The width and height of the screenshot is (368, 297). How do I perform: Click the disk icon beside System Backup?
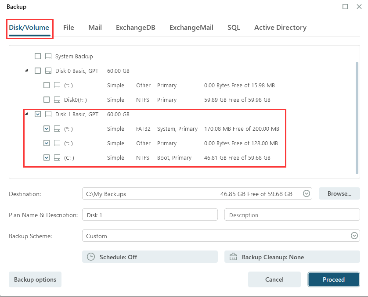coord(48,57)
